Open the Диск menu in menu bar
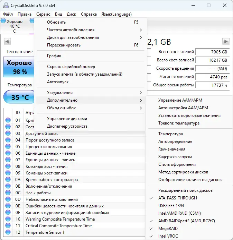The width and height of the screenshot is (233, 240). pos(71,14)
